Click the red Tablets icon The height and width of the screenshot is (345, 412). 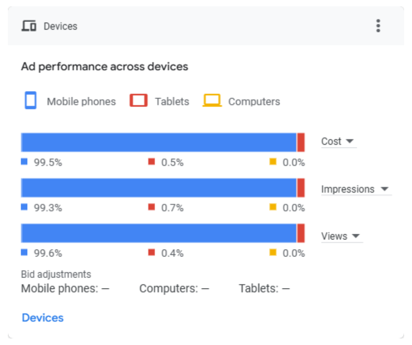pos(139,101)
